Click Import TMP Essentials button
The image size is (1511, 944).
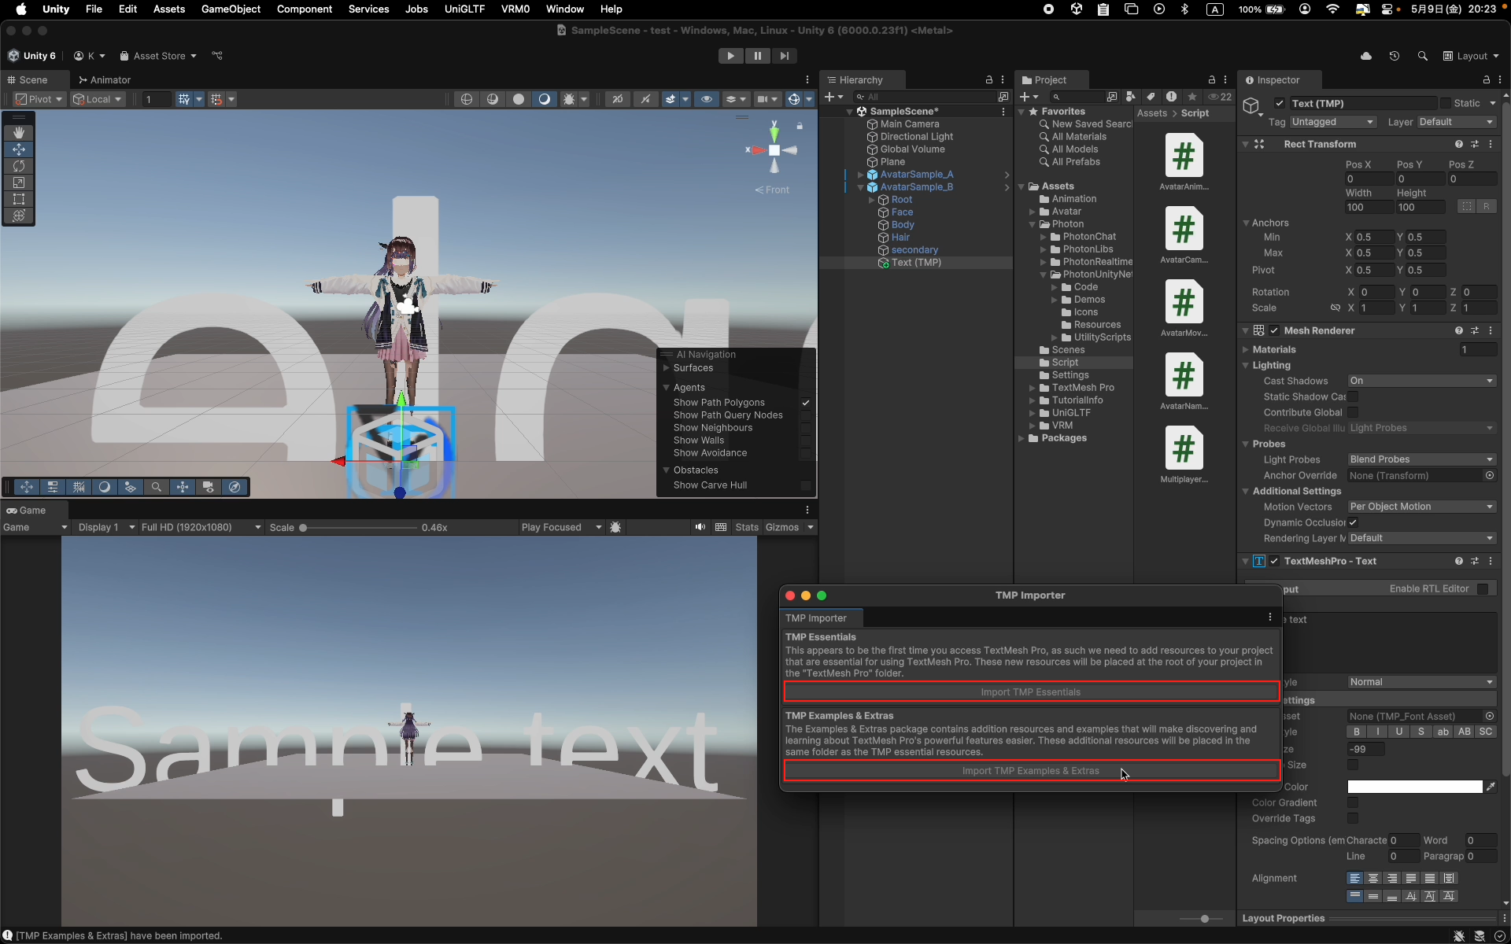[x=1031, y=692]
